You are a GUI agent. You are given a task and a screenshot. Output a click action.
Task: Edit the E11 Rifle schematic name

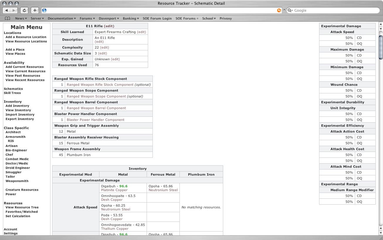pos(109,26)
